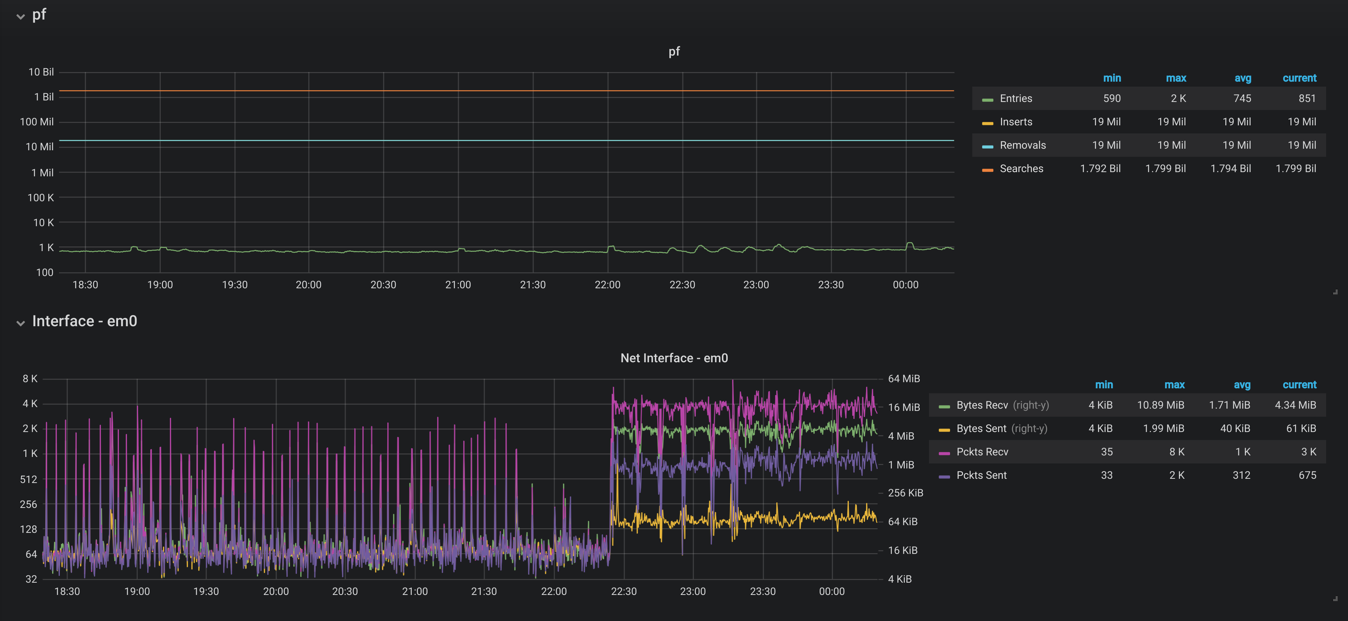Viewport: 1348px width, 621px height.
Task: Click the Searches orange legend color icon
Action: point(988,169)
